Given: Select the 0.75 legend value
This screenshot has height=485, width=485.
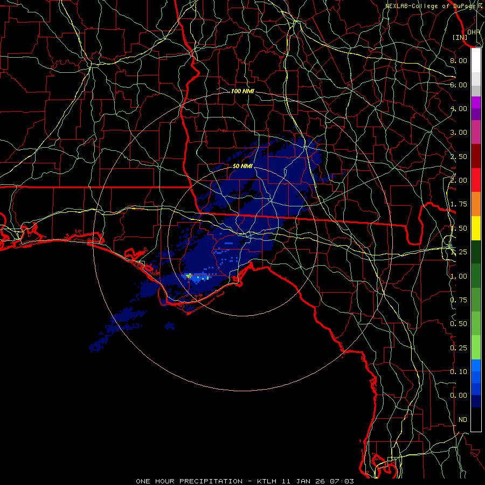Looking at the screenshot, I should click(x=459, y=300).
